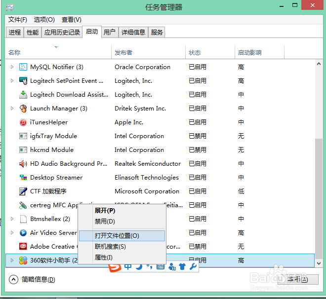Select the Elinasoft Technologies publisher cell
The image size is (326, 299).
pos(147,178)
